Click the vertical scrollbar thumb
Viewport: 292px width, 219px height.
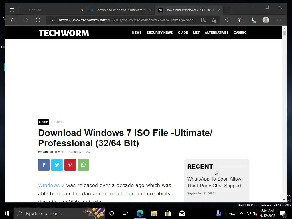(284, 33)
